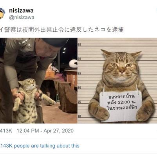Click the grumpy cat's face in mugshot
This screenshot has height=157, width=157.
click(x=121, y=67)
